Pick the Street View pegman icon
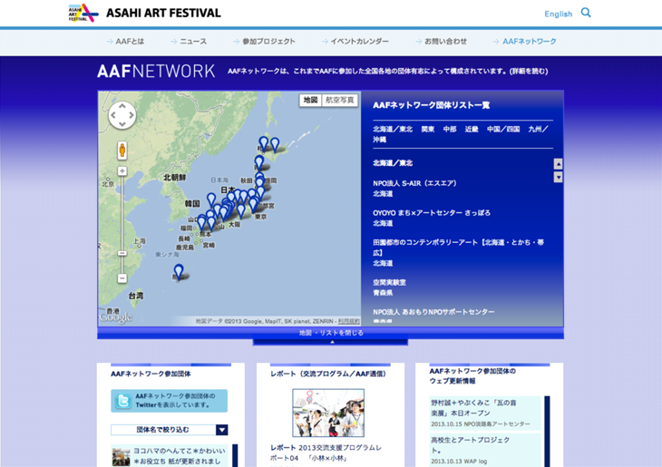This screenshot has height=467, width=662. [x=122, y=151]
